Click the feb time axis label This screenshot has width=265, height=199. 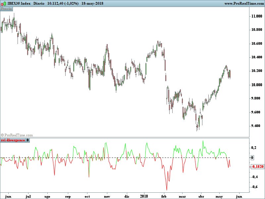click(x=164, y=196)
